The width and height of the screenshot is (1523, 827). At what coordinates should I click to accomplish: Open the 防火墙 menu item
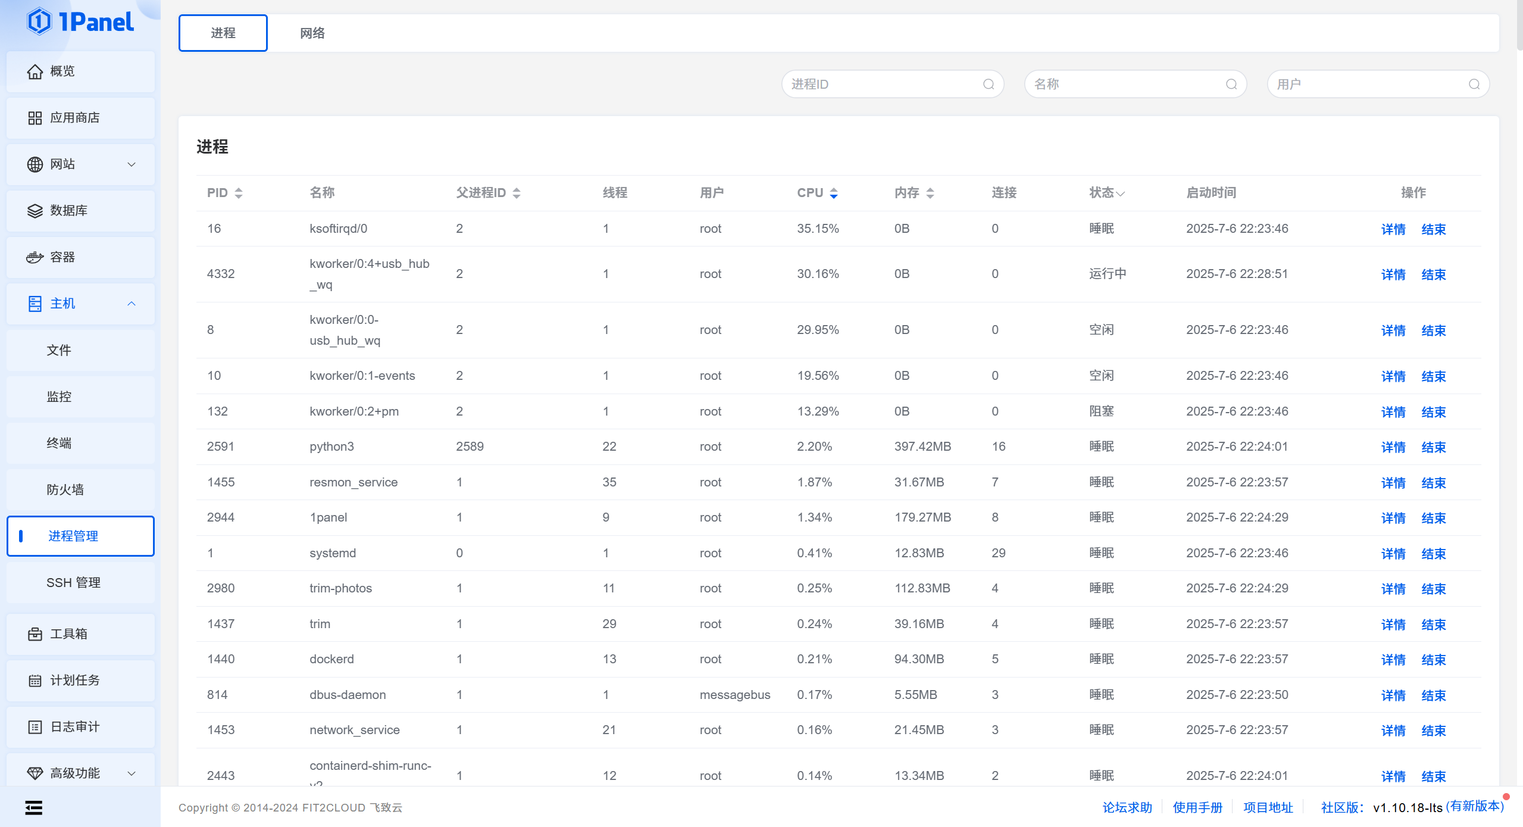pyautogui.click(x=80, y=489)
